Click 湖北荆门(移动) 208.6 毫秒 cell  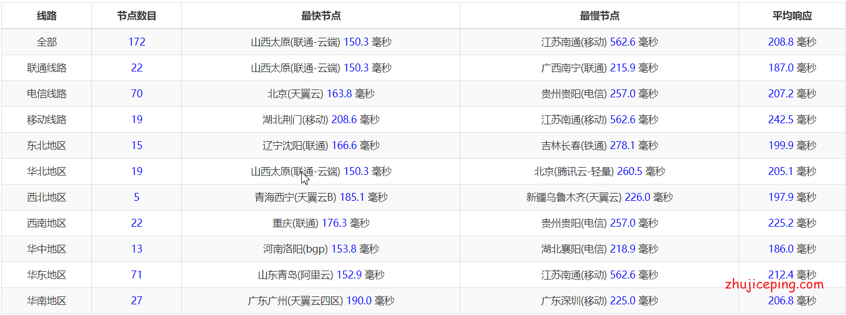(321, 120)
